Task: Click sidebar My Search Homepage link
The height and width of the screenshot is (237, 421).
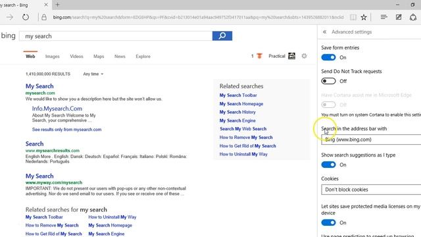Action: [241, 104]
